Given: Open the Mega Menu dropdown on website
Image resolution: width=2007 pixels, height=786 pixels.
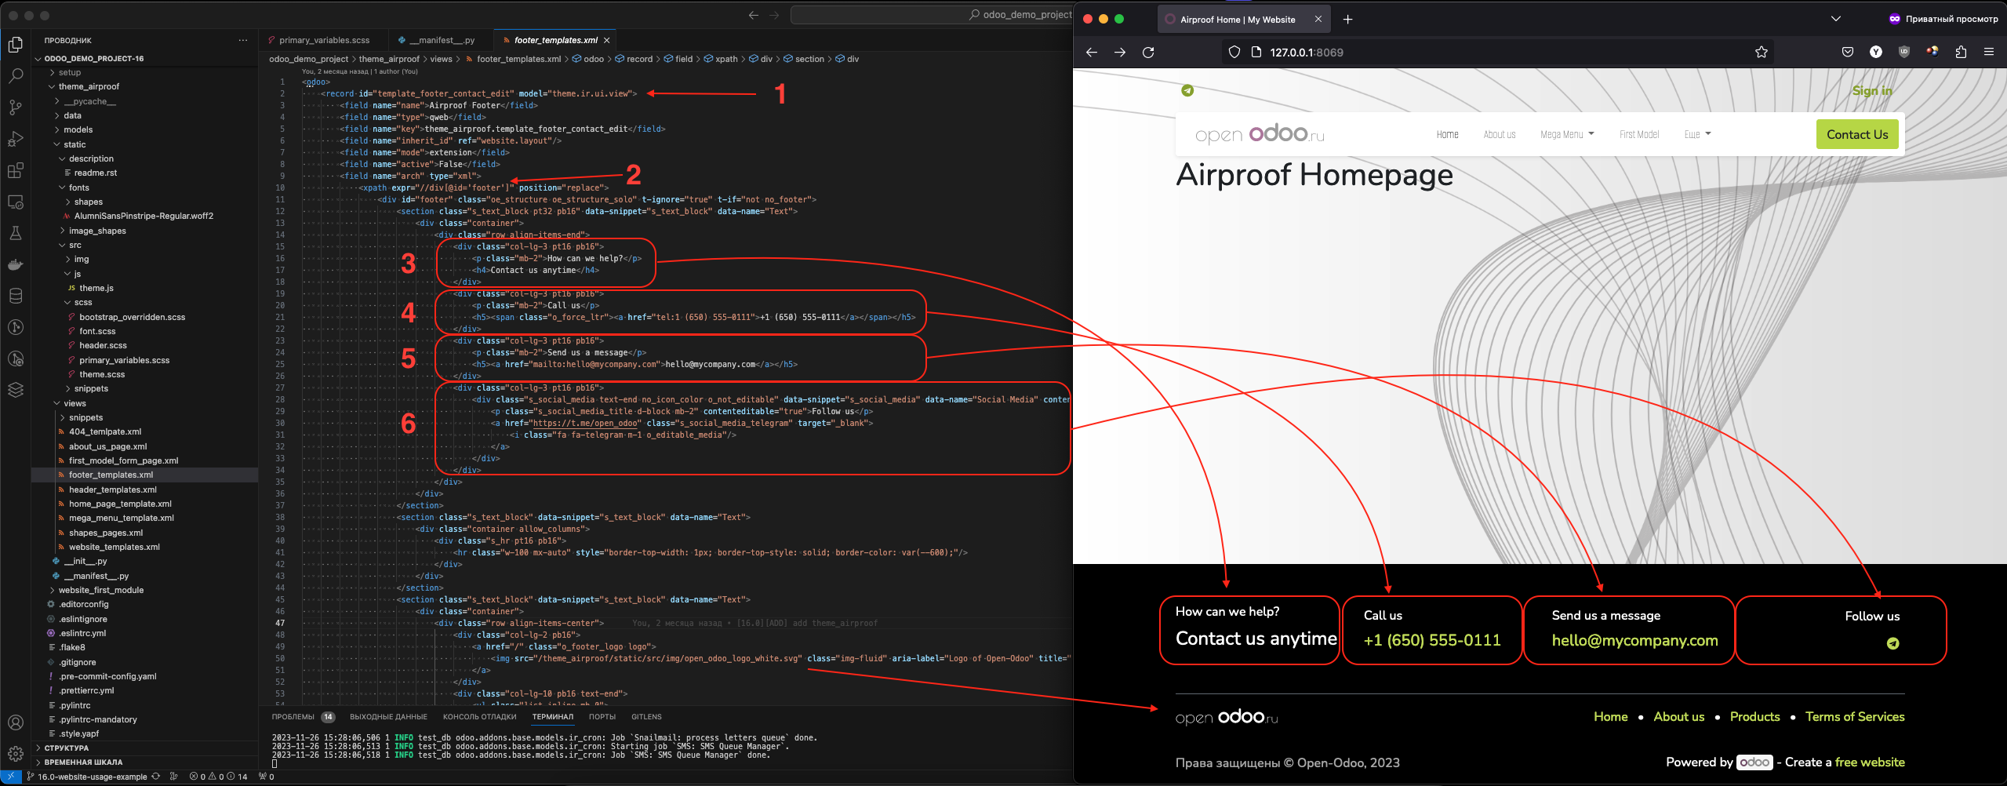Looking at the screenshot, I should coord(1566,135).
